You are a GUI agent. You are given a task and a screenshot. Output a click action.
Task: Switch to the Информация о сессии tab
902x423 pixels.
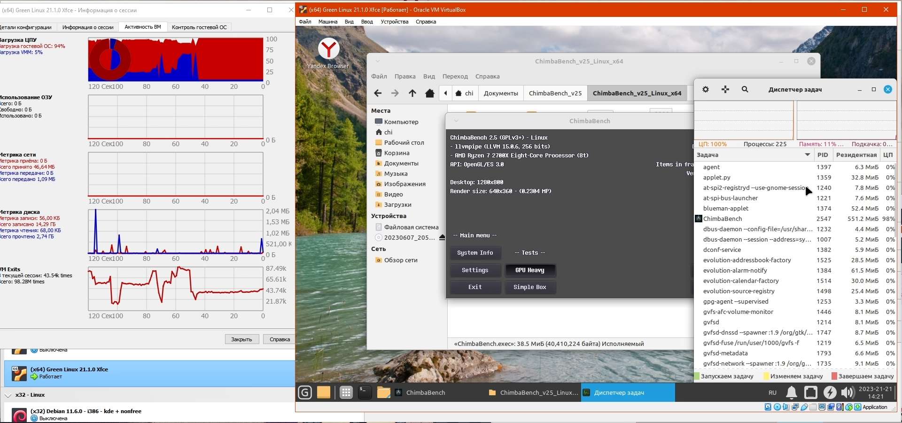[88, 27]
